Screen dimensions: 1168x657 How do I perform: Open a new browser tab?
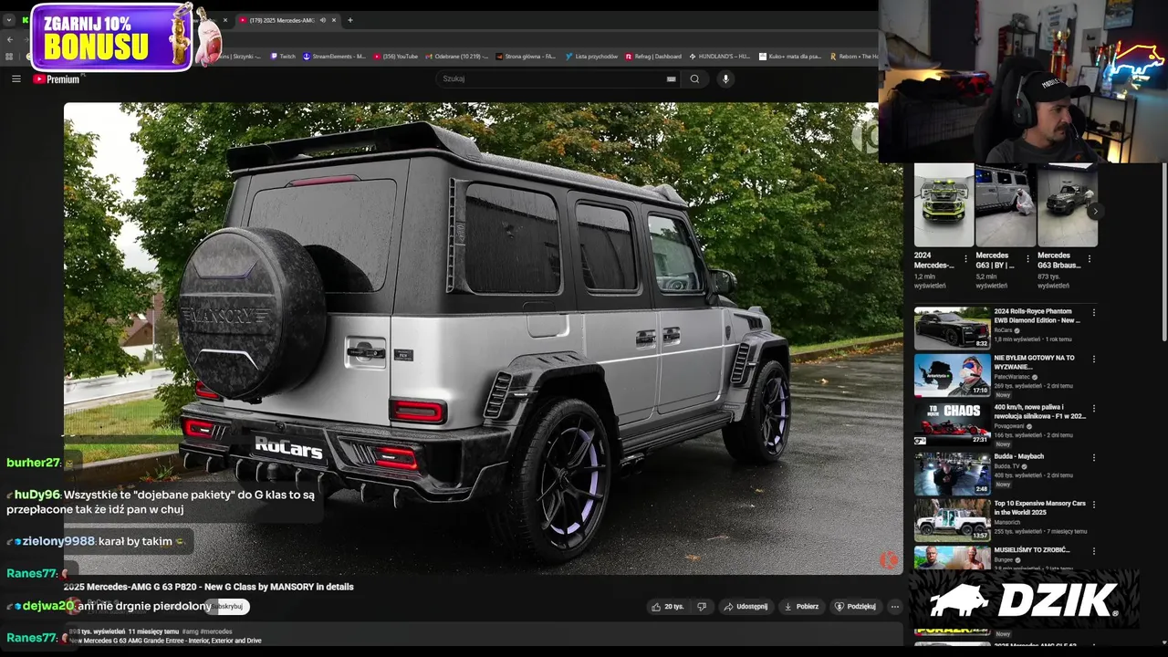point(350,20)
